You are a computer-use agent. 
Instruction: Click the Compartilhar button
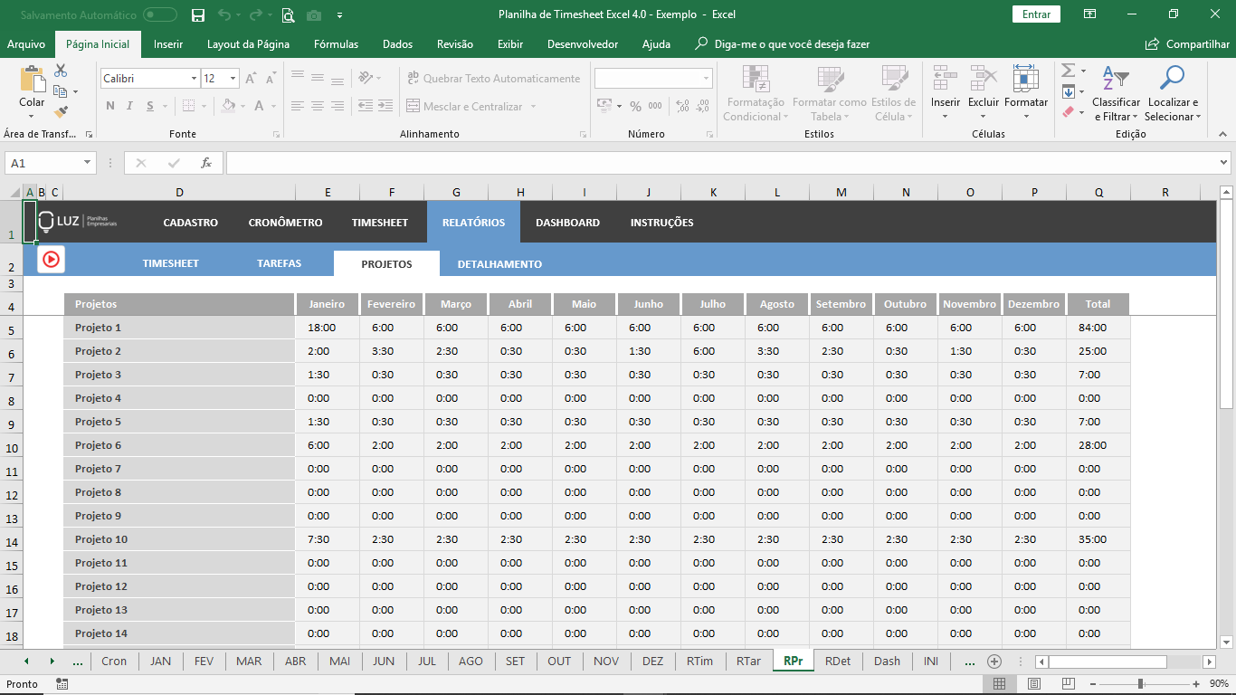pos(1187,44)
